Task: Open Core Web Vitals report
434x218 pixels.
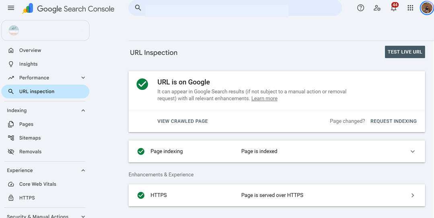Action: [x=45, y=184]
